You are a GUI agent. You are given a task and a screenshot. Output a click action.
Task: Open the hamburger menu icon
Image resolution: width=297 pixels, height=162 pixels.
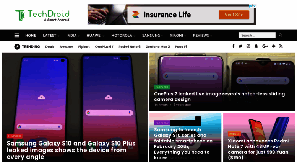tap(17, 35)
